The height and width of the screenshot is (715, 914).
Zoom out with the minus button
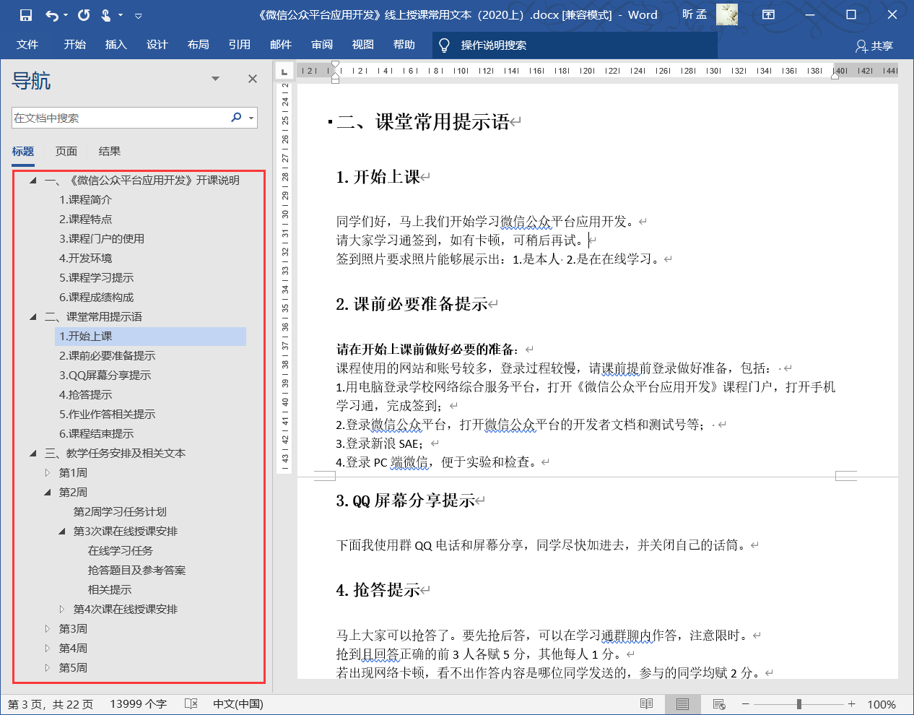click(x=745, y=704)
